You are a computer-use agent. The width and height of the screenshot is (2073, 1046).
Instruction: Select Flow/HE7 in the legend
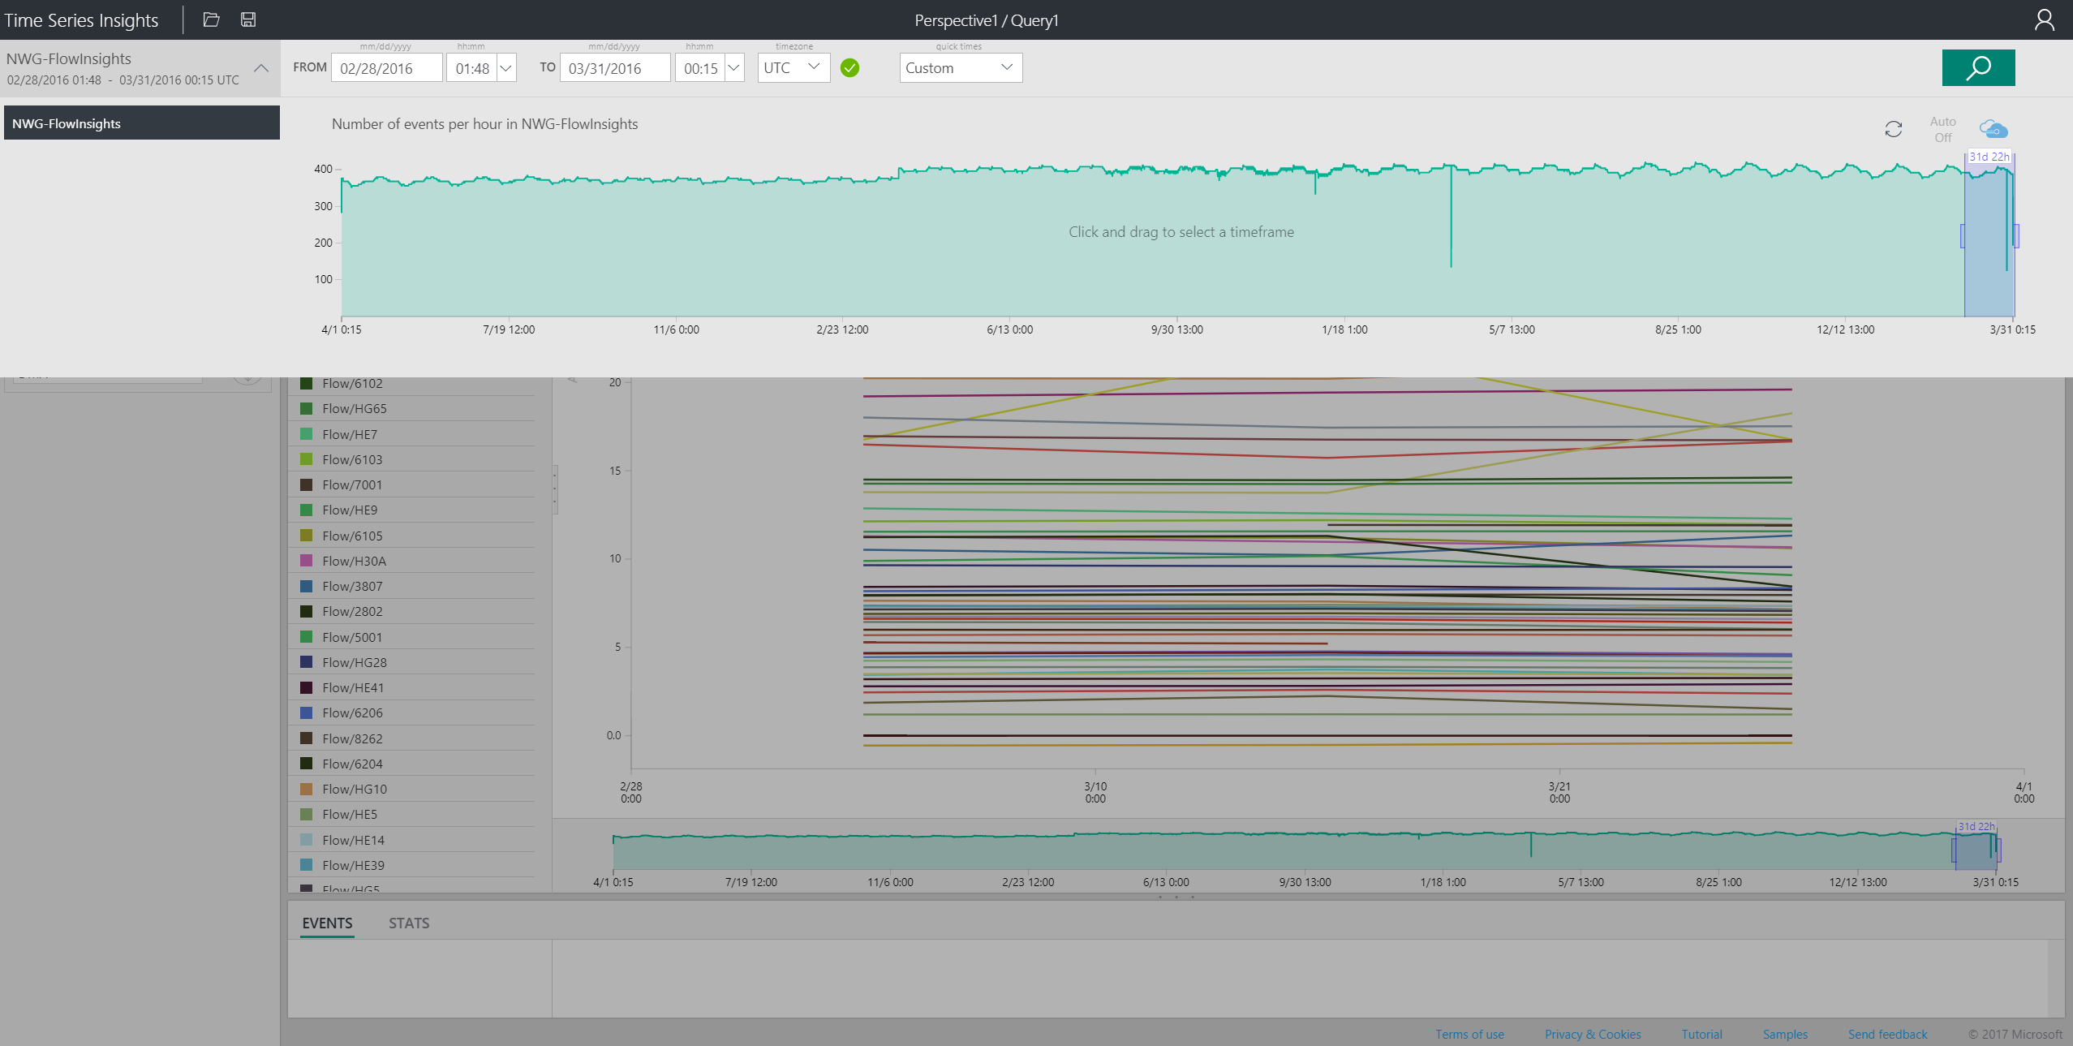(411, 434)
